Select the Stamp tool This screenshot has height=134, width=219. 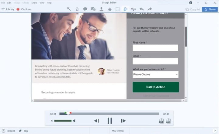101,9
